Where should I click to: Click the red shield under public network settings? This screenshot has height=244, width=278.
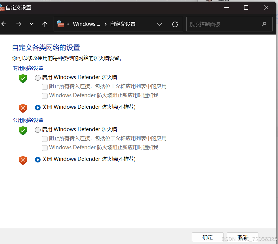pos(23,160)
